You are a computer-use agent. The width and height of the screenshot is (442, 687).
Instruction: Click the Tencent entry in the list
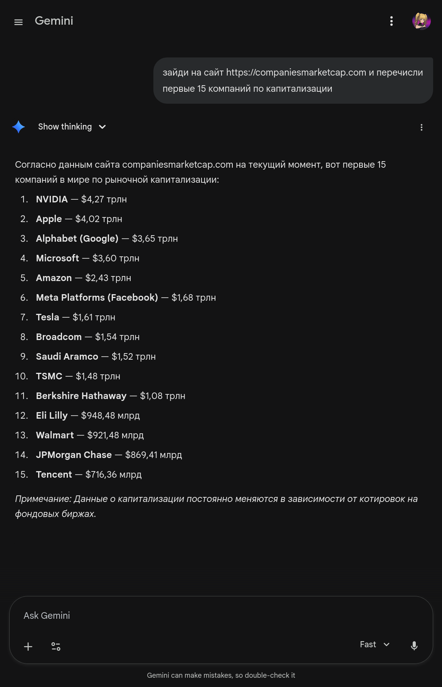click(x=54, y=475)
